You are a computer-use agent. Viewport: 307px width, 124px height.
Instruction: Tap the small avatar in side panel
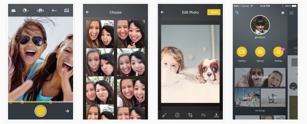pos(293,86)
